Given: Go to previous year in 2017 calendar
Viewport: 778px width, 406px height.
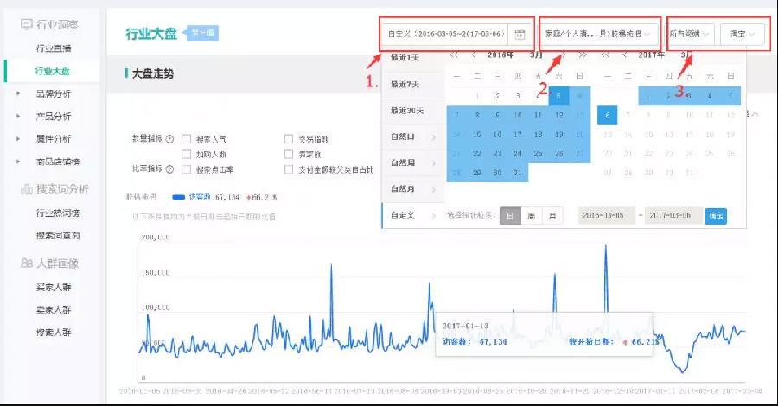Looking at the screenshot, I should [605, 54].
